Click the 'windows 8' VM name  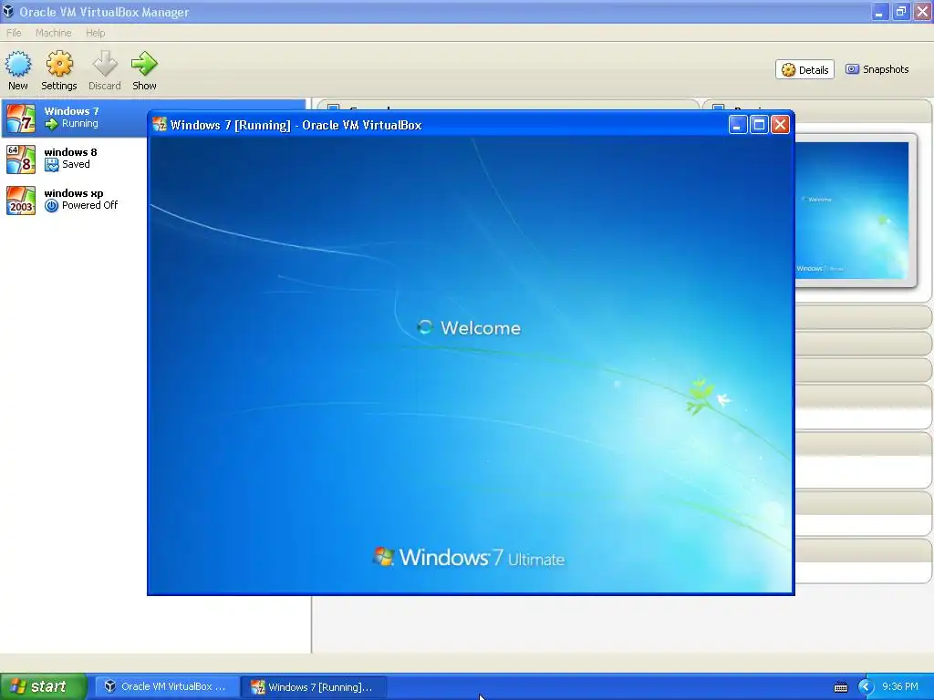click(70, 152)
